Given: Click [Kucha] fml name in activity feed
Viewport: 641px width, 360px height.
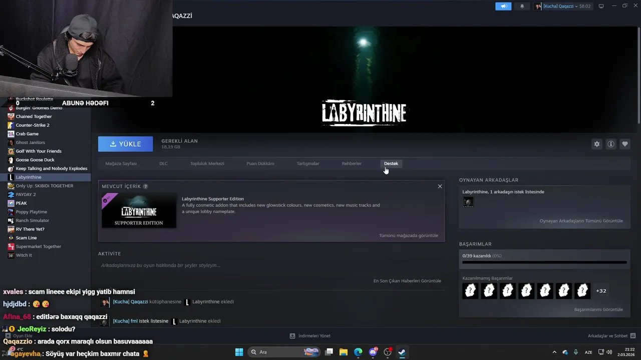Looking at the screenshot, I should (125, 321).
